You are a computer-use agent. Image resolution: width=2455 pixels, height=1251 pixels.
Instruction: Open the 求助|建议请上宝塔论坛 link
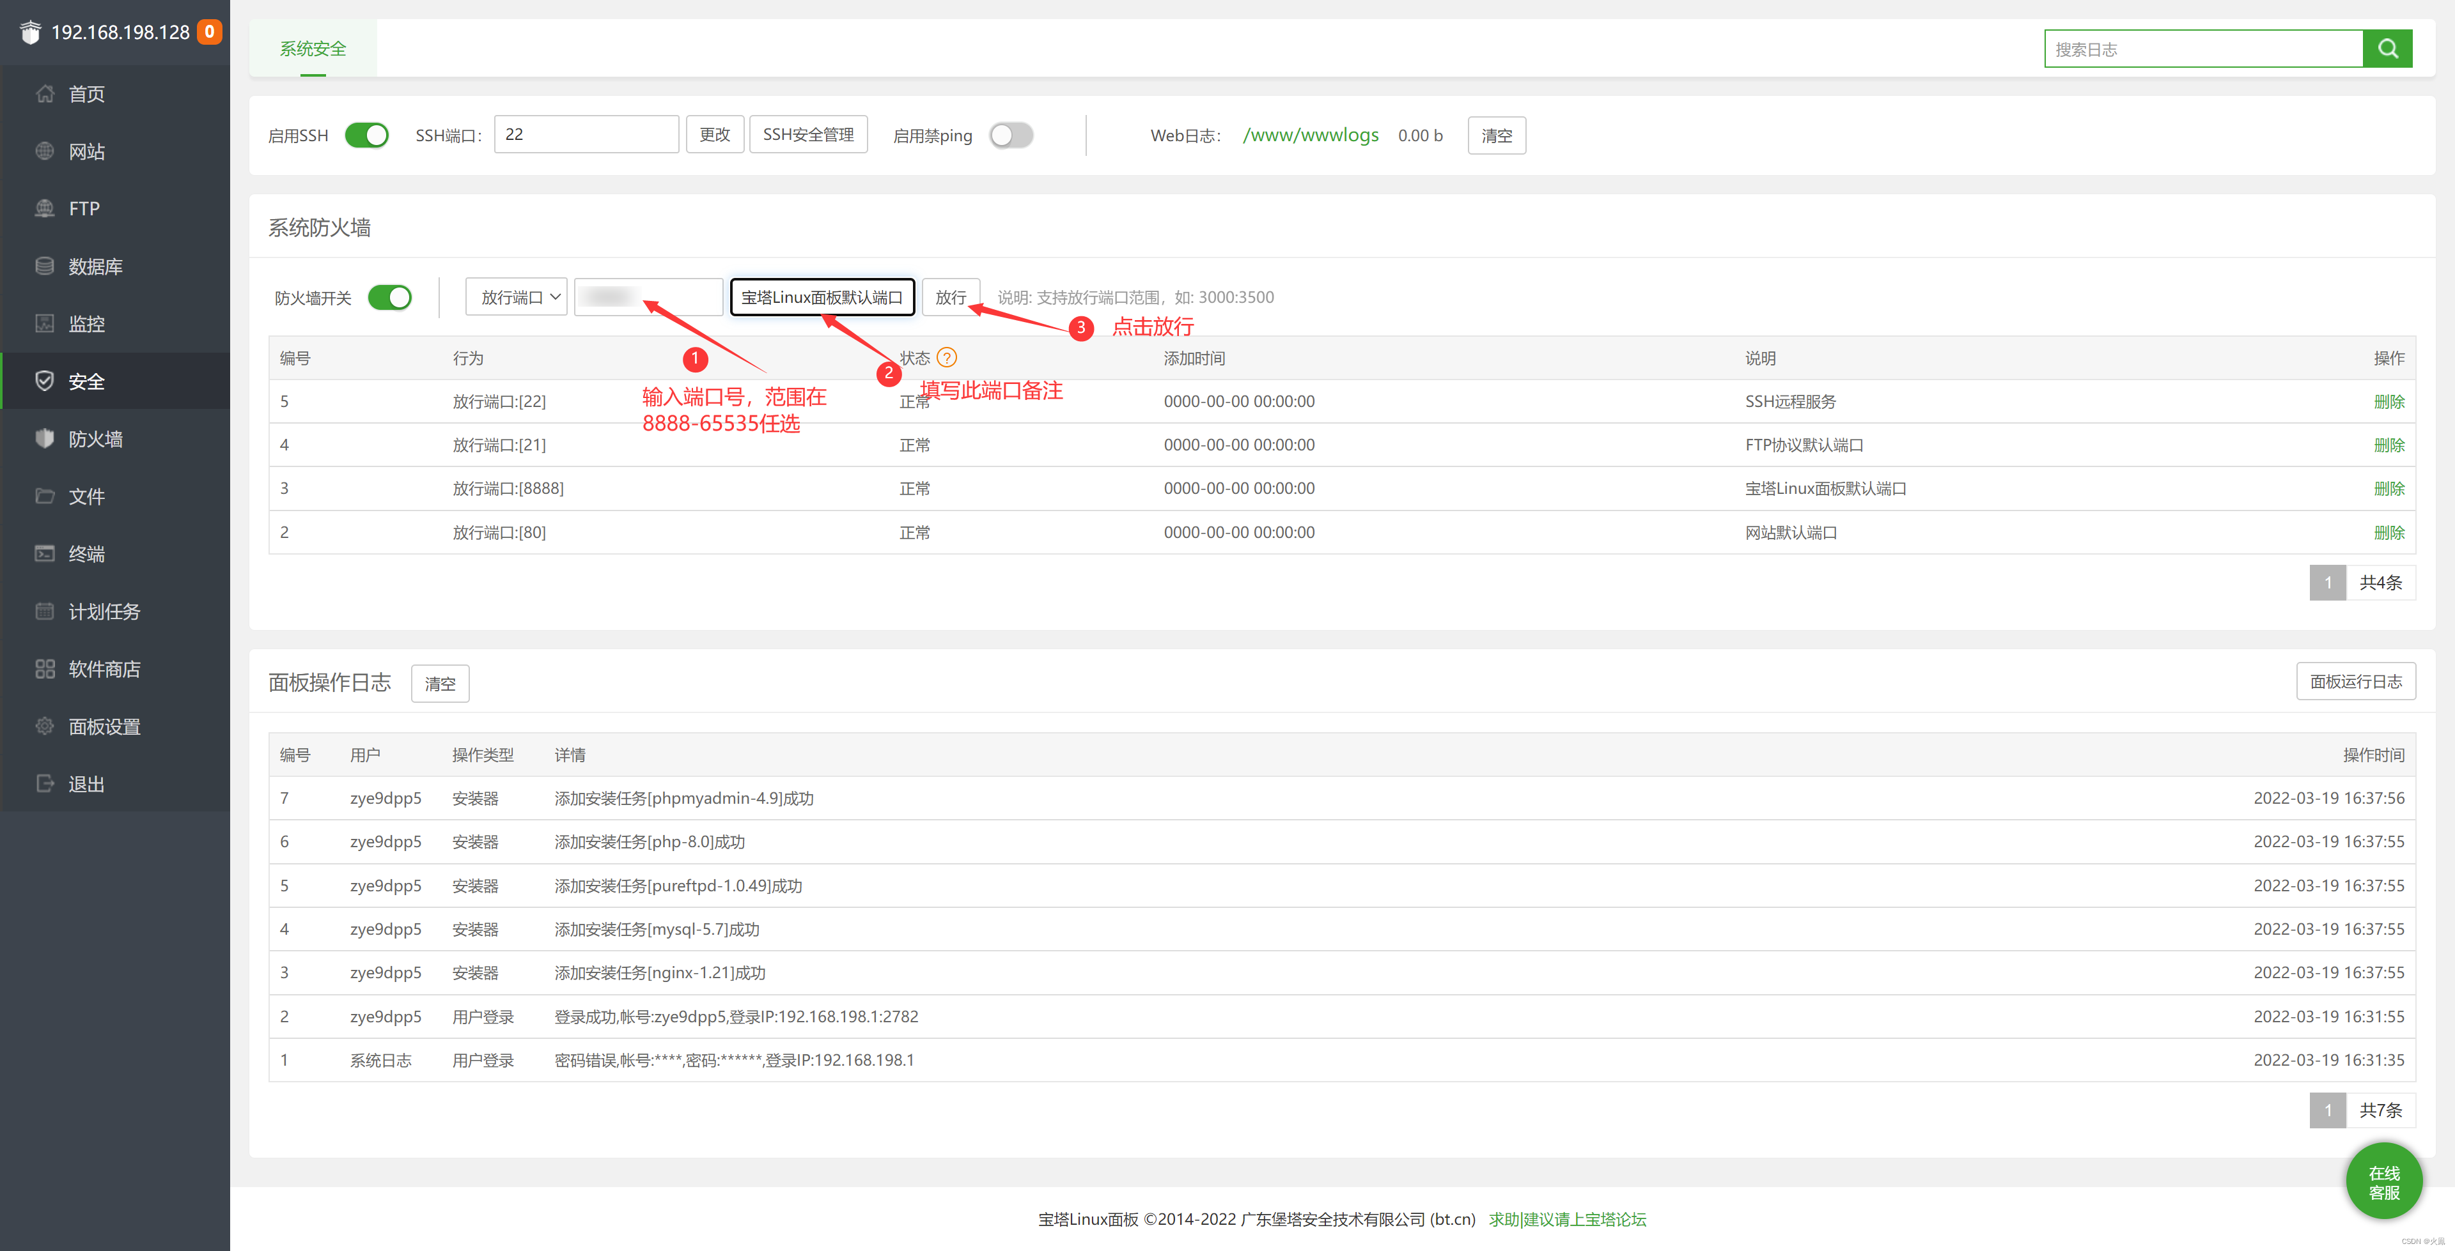pyautogui.click(x=1568, y=1218)
